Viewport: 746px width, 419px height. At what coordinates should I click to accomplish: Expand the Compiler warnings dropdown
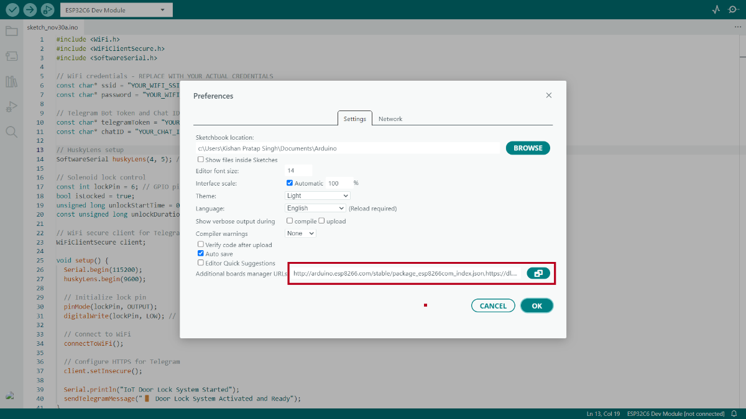(x=300, y=233)
